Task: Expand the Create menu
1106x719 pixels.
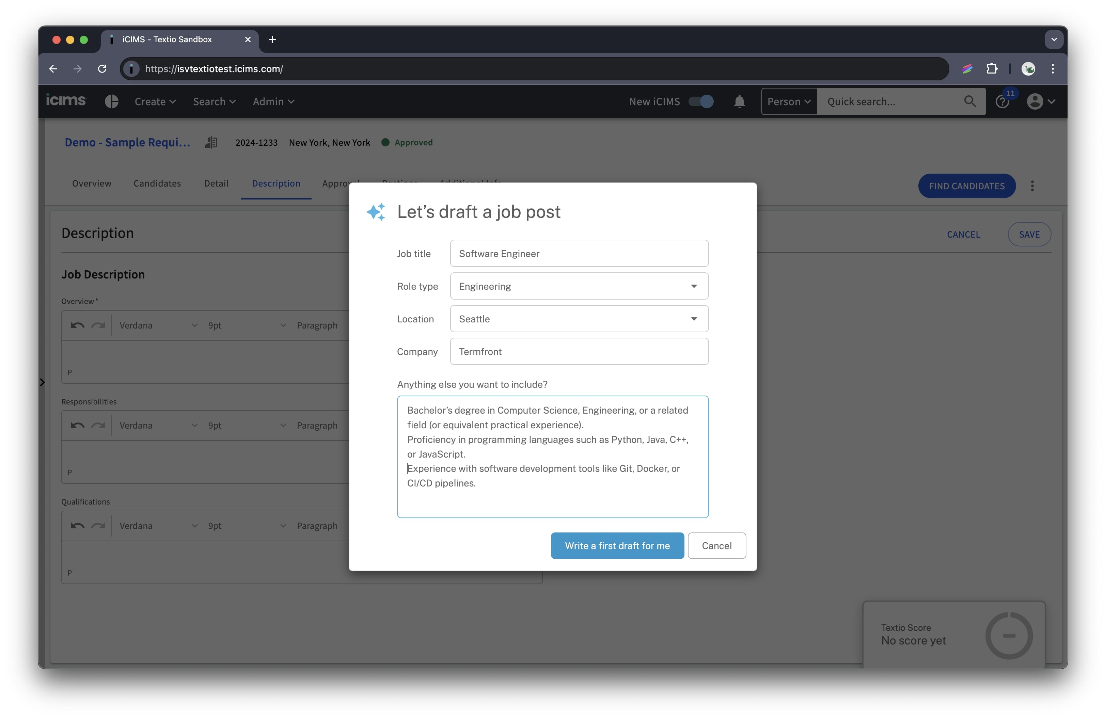Action: click(x=155, y=101)
